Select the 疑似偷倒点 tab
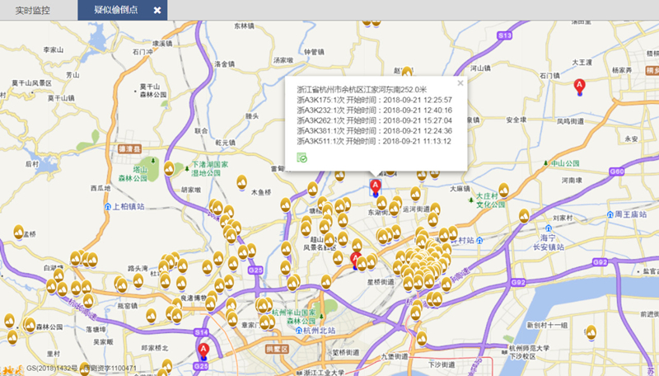 [115, 10]
